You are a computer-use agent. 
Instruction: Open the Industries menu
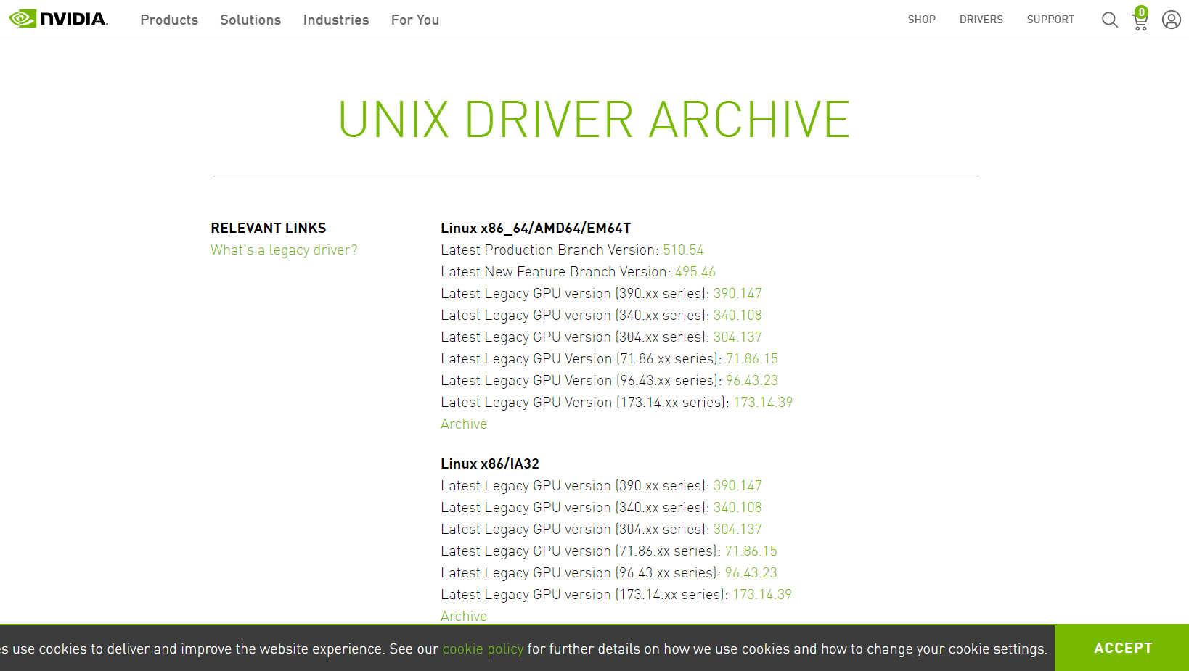(336, 20)
